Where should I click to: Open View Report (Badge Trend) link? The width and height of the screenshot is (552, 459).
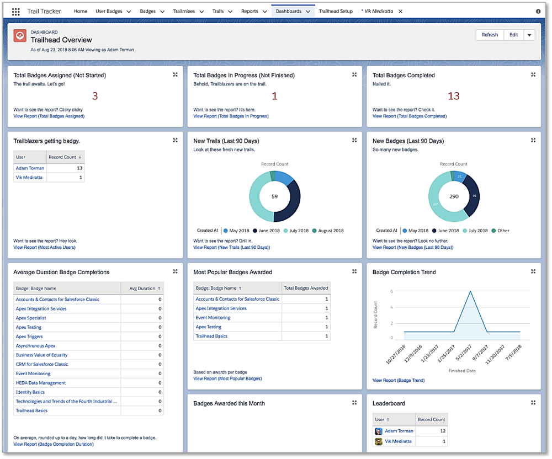pos(399,380)
